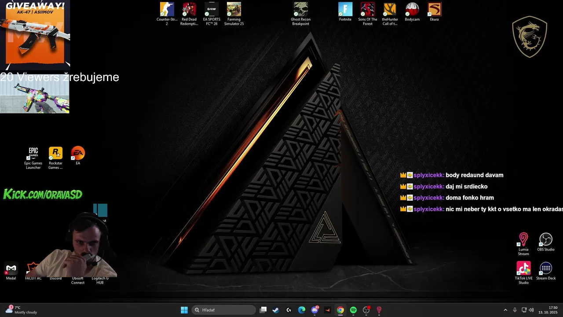
Task: Select the Medal desktop icon
Action: 11,271
